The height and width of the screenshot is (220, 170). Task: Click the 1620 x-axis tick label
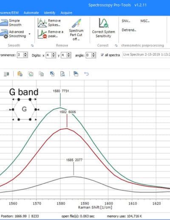coord(156,203)
